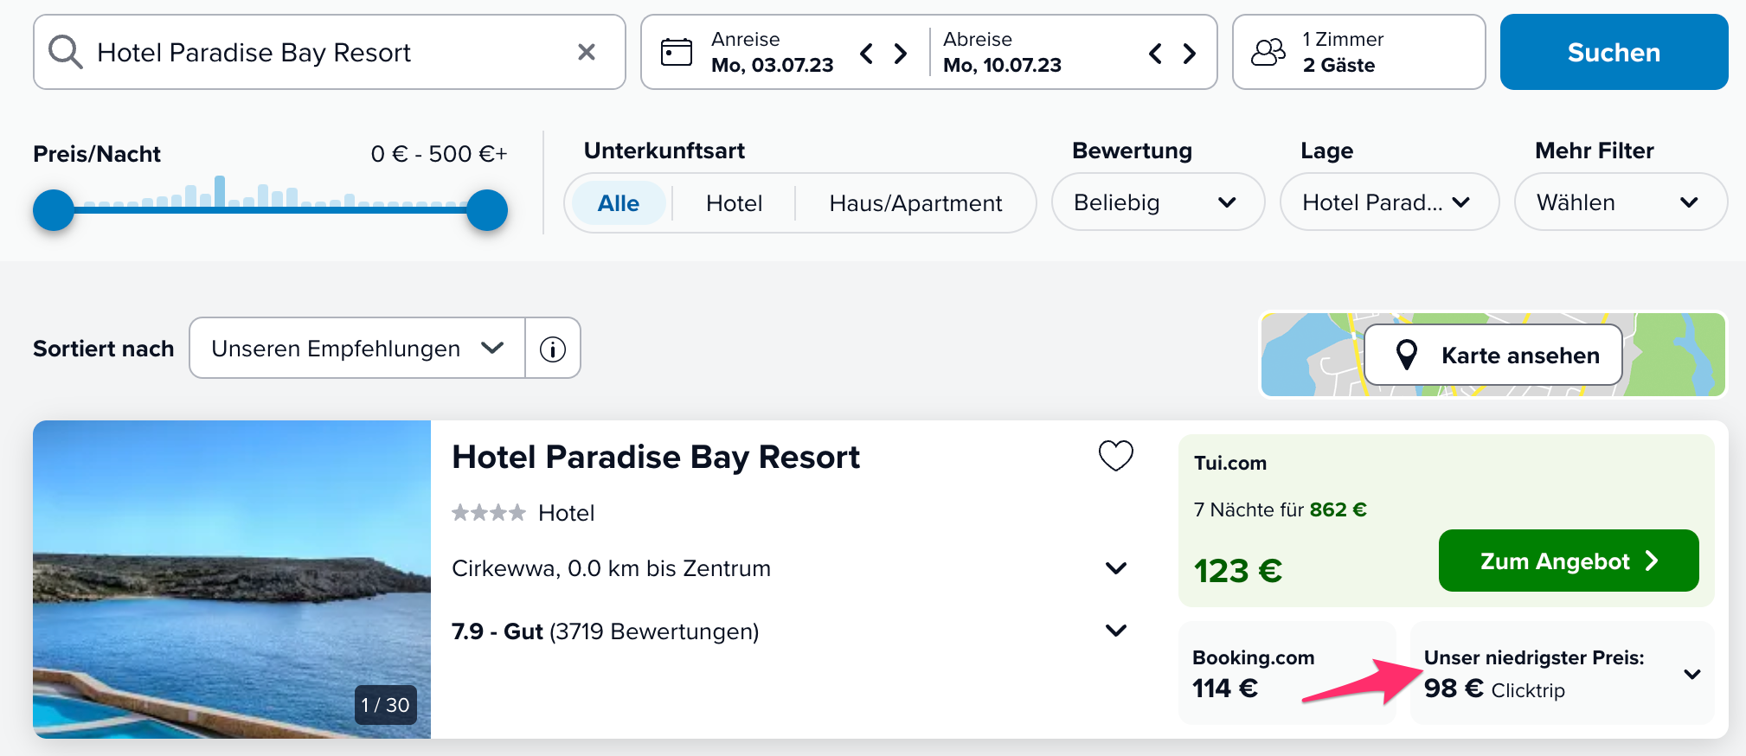Screen dimensions: 1746x756
Task: Click the Zum Angebot button
Action: point(1569,561)
